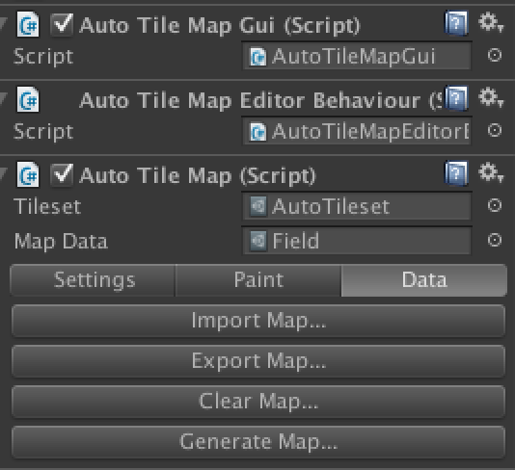Collapse Auto Tile Map Editor Behaviour component
Screen dimensions: 515x470
[3, 98]
